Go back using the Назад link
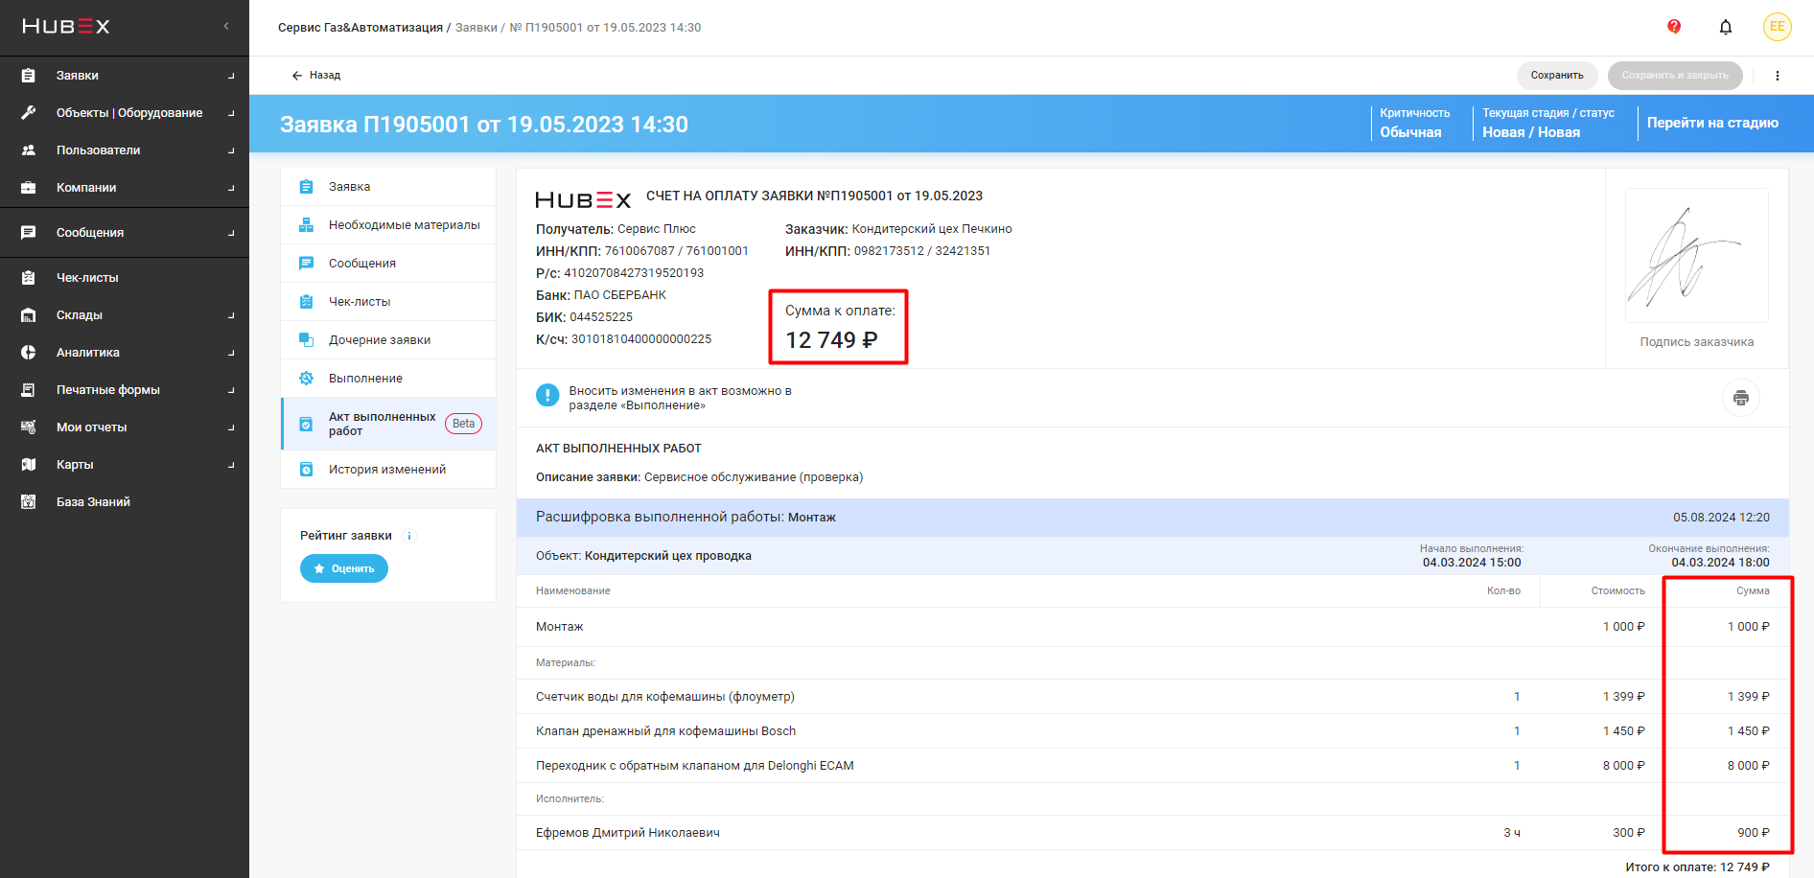Viewport: 1814px width, 878px height. pos(316,76)
